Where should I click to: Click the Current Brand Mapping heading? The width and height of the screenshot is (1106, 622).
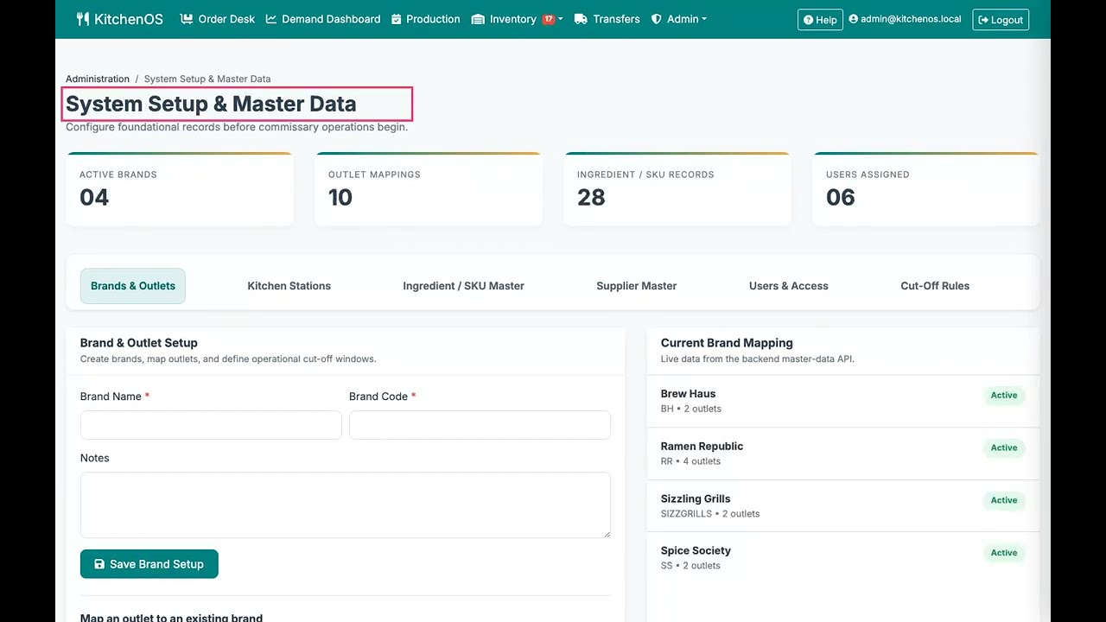pyautogui.click(x=727, y=343)
